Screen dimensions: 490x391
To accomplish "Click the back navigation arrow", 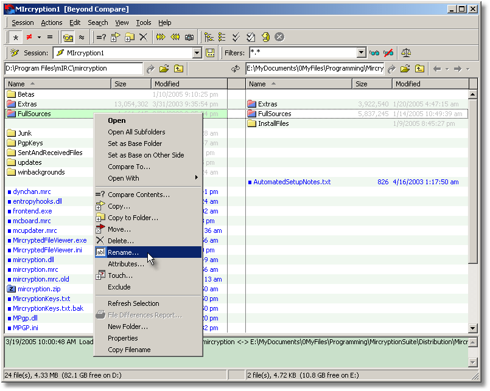I will click(437, 69).
